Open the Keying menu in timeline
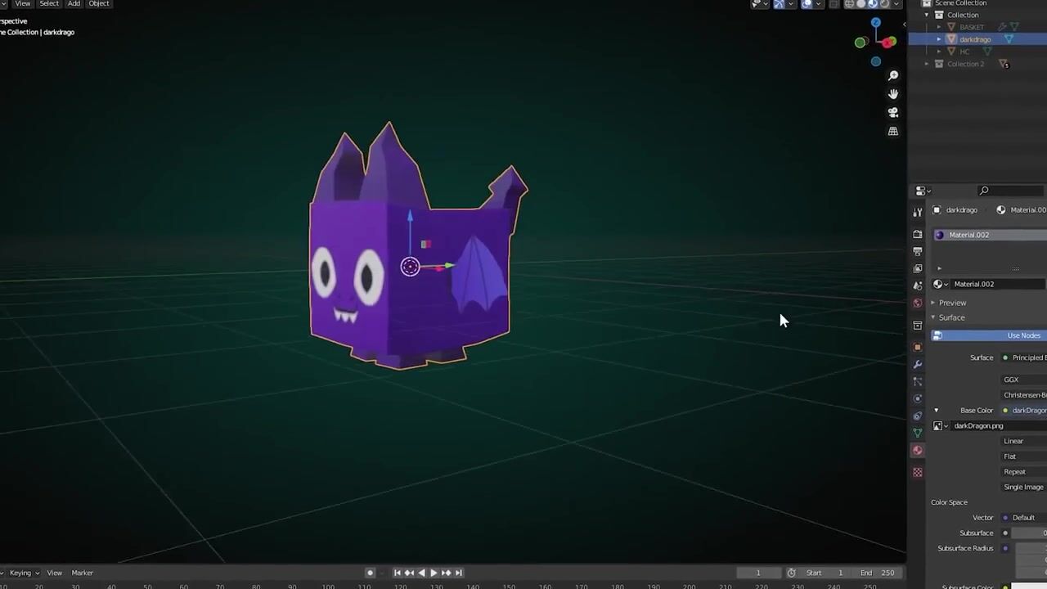The height and width of the screenshot is (589, 1047). pos(20,573)
